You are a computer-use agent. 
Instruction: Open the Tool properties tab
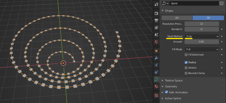tap(156, 4)
